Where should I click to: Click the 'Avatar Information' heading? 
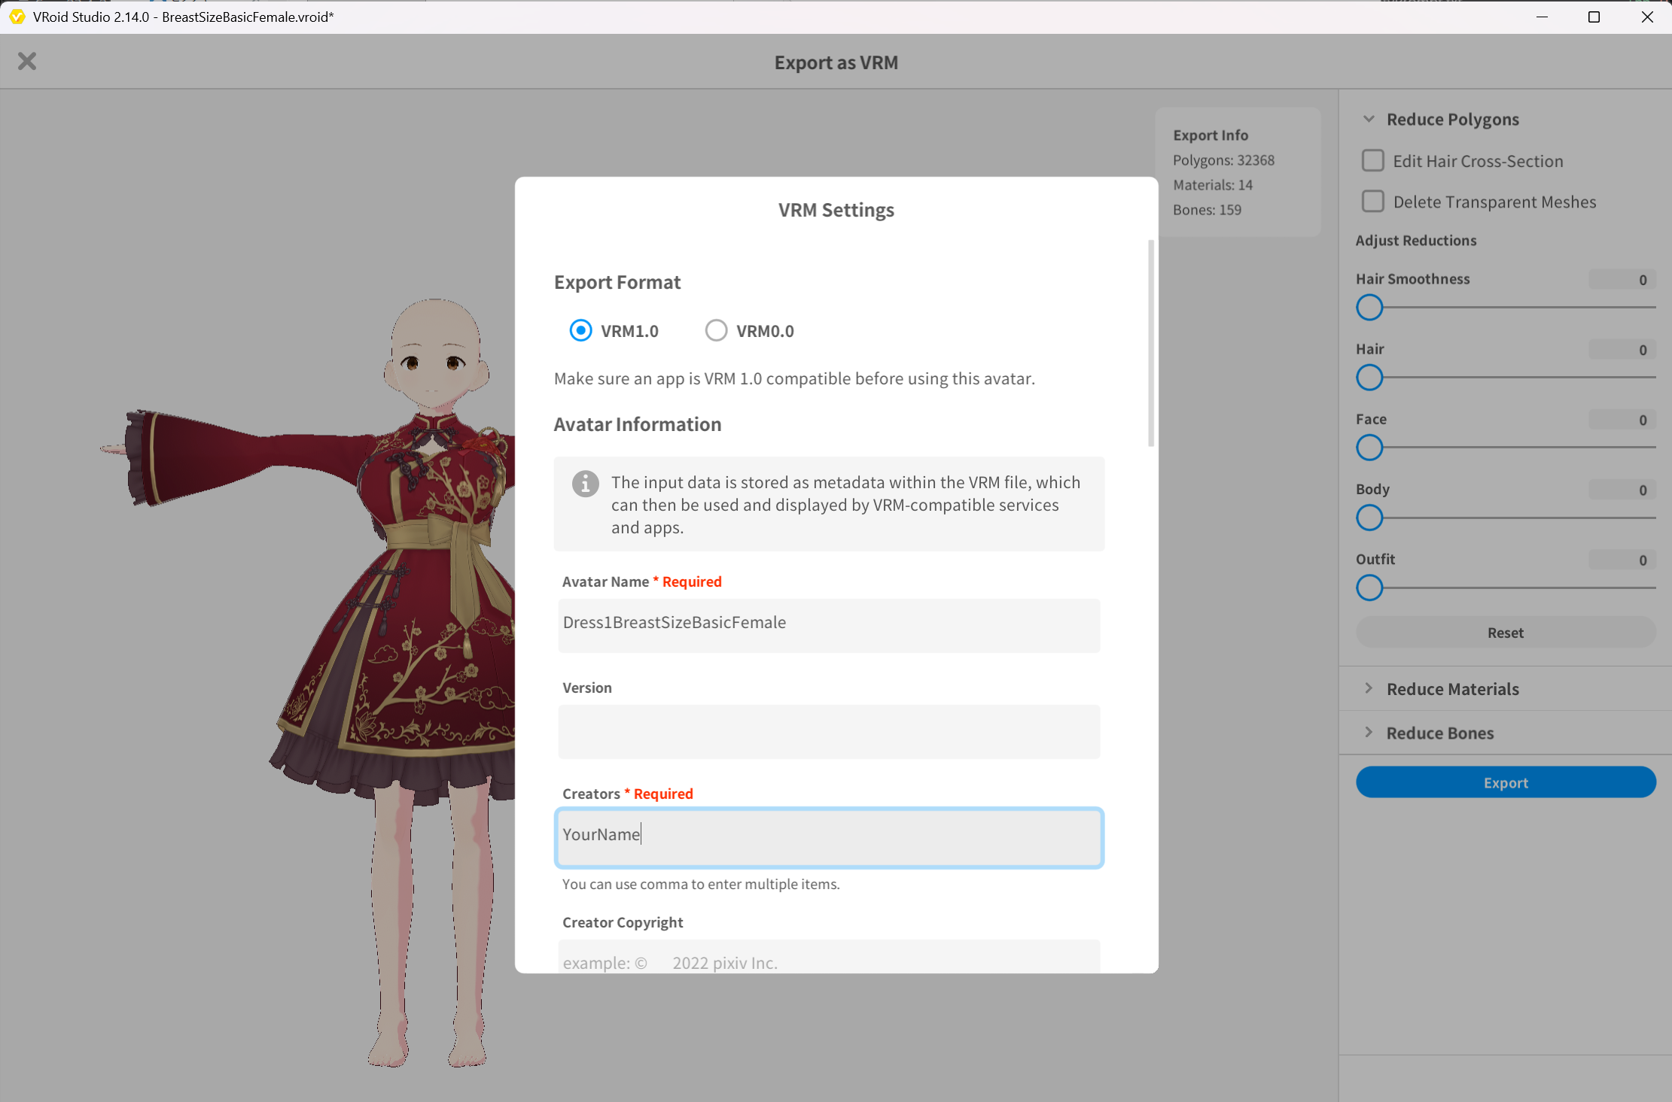(x=637, y=424)
